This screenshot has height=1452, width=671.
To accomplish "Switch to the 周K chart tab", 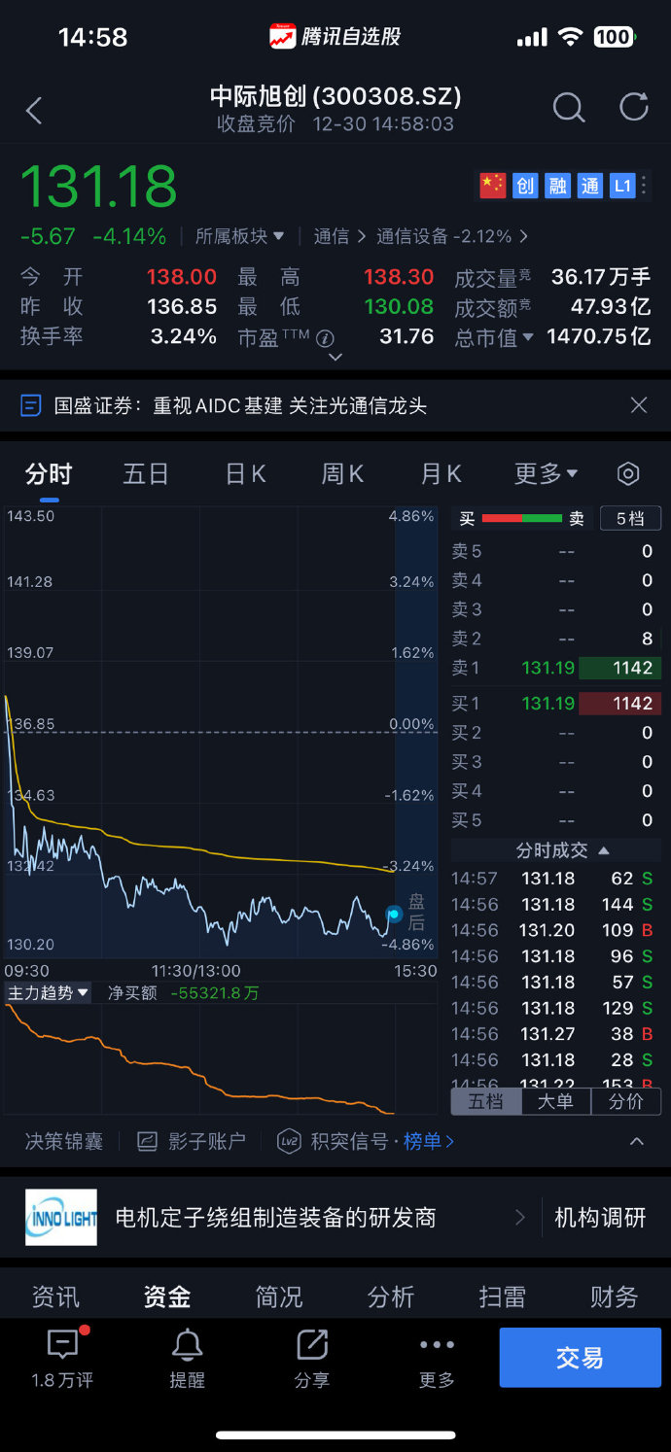I will (343, 473).
